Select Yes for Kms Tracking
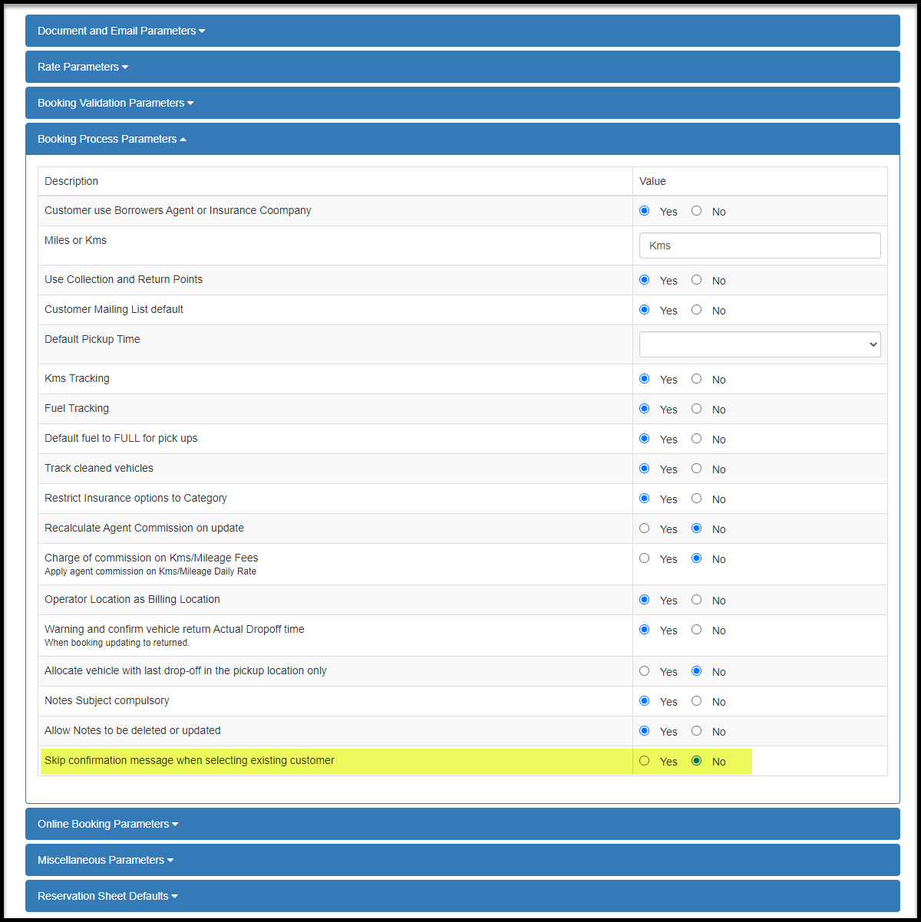Viewport: 921px width, 922px height. pyautogui.click(x=644, y=378)
